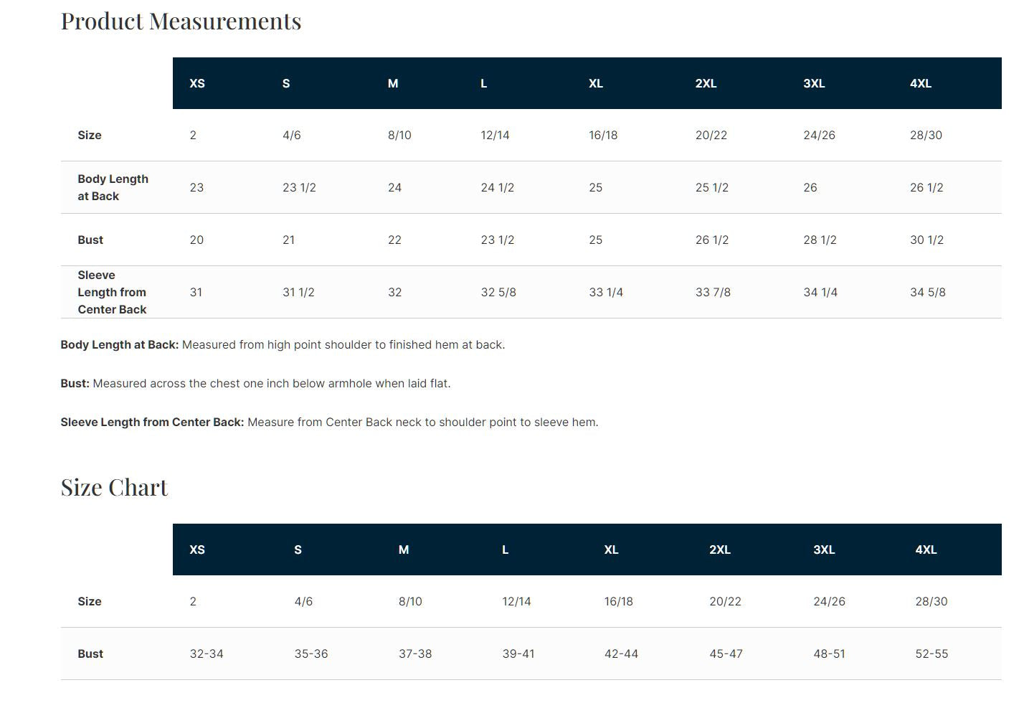Click the Bust row label in Product Measurements table
Screen dimensions: 1024x703
pos(90,240)
